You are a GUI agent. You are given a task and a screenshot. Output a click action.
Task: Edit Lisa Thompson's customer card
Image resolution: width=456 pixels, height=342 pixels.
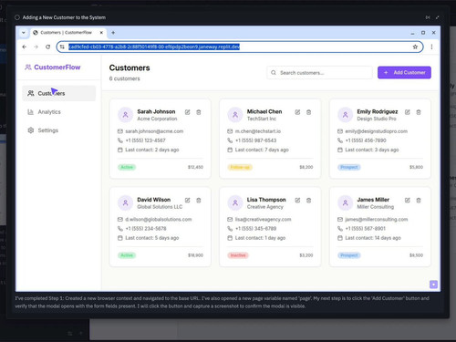297,201
